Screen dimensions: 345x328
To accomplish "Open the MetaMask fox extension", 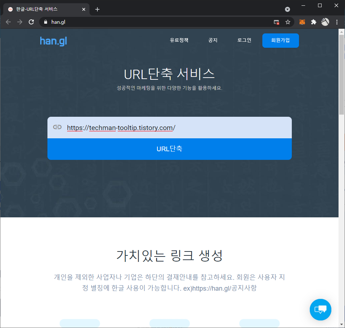I will 302,22.
